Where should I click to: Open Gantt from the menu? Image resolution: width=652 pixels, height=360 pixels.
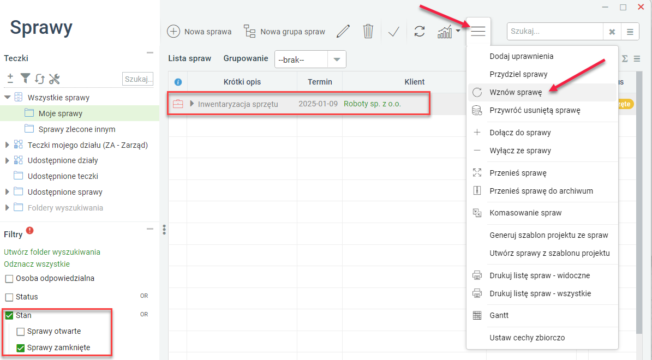pyautogui.click(x=542, y=315)
